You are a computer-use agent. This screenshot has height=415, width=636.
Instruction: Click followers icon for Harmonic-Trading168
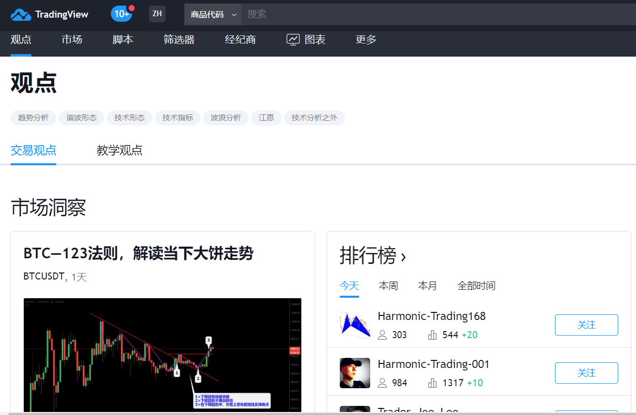[x=382, y=335]
